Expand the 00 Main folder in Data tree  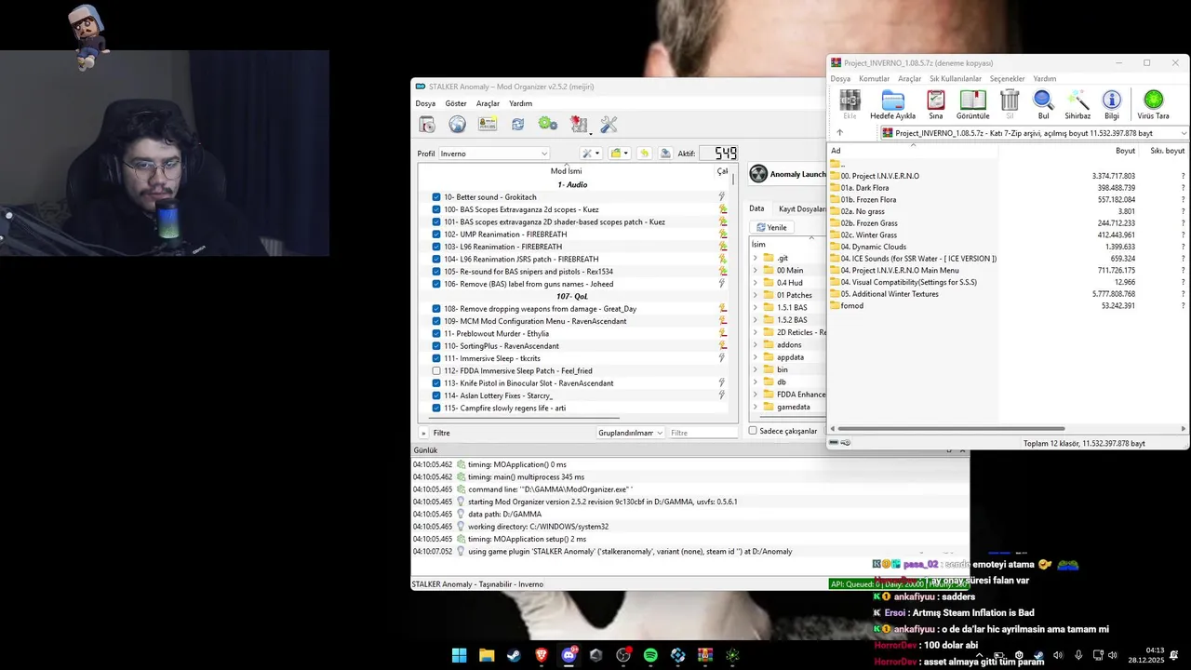tap(756, 270)
